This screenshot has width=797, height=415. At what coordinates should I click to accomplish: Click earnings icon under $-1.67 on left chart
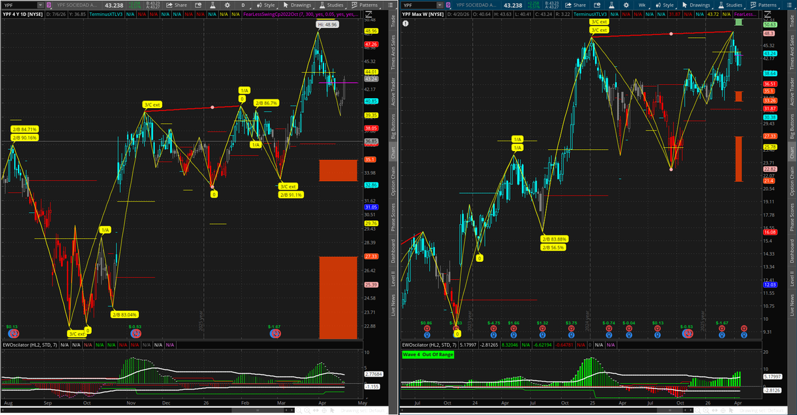point(275,333)
